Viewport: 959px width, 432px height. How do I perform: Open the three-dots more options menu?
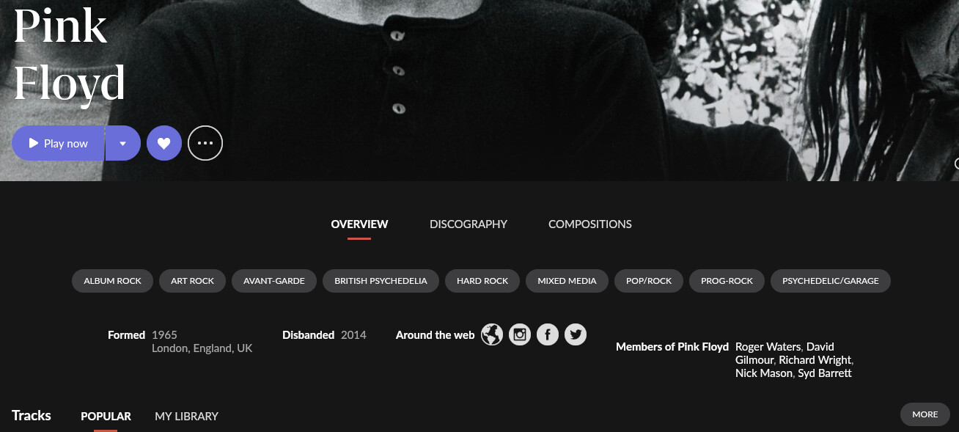point(205,143)
